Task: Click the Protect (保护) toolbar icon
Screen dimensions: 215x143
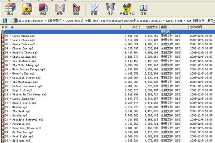Action: pos(110,9)
